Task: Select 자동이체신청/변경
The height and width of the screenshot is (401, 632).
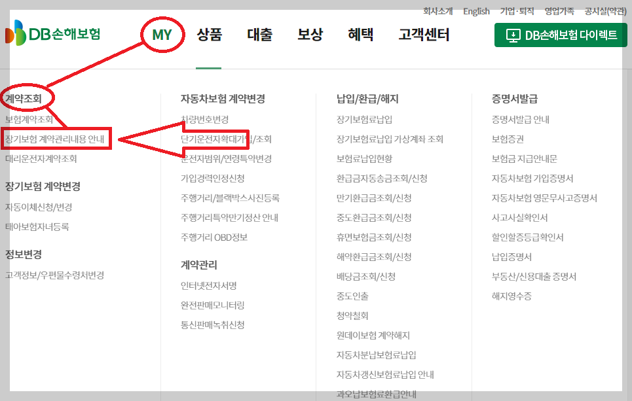Action: click(x=39, y=207)
